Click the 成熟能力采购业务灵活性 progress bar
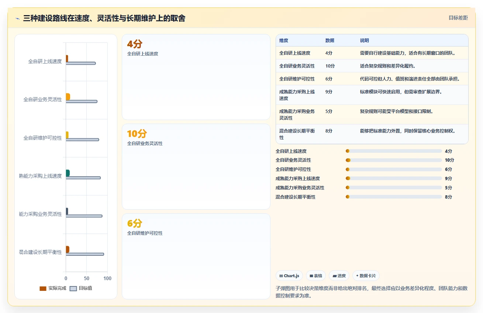The height and width of the screenshot is (313, 483). [x=394, y=188]
